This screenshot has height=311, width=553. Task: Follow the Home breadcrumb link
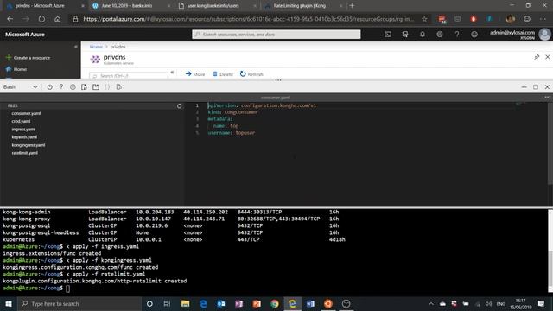[96, 47]
